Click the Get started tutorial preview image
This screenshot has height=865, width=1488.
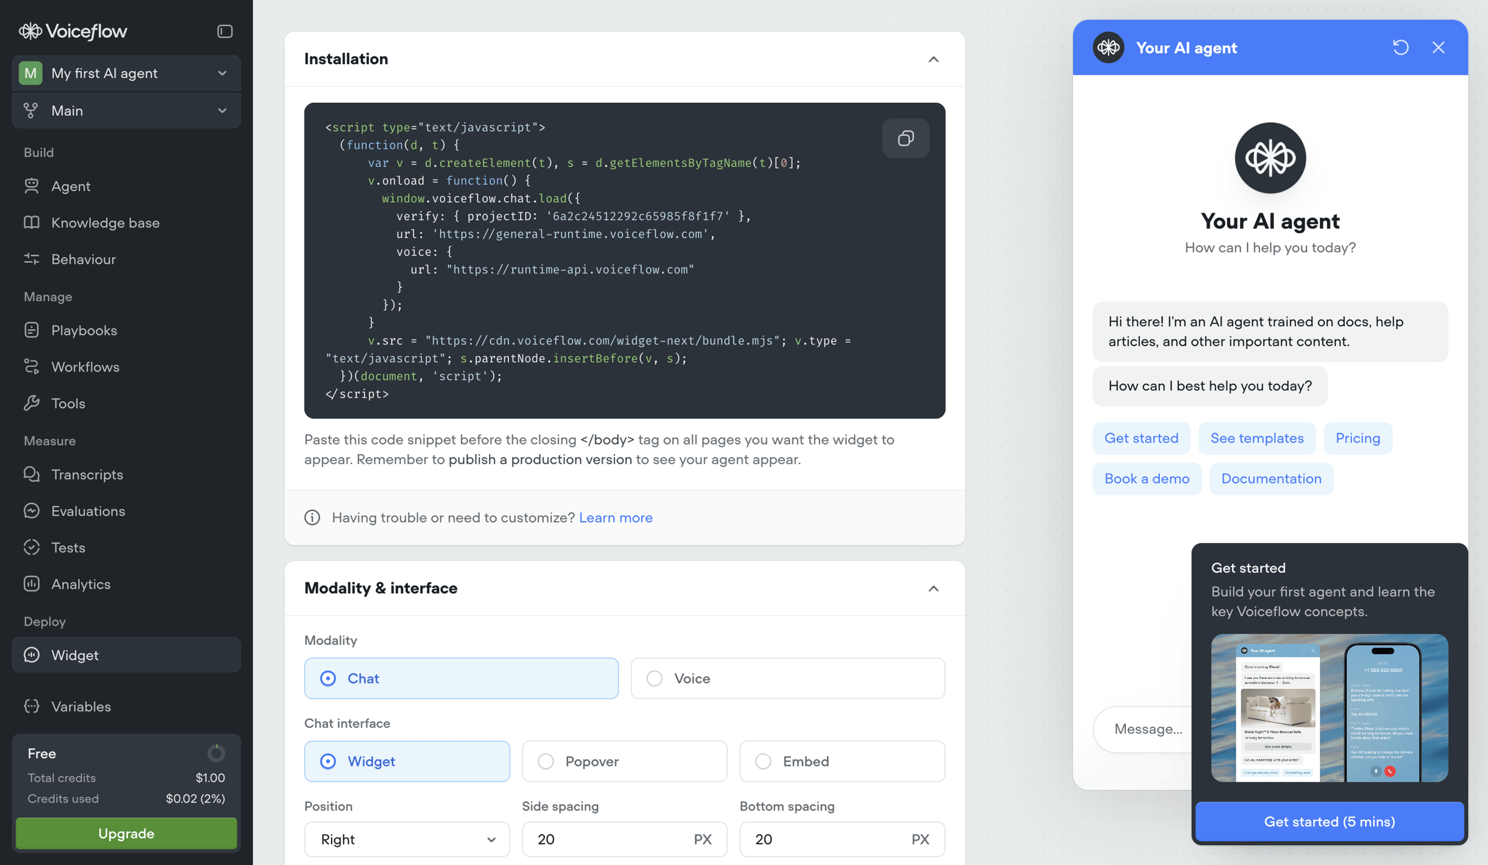[1329, 708]
